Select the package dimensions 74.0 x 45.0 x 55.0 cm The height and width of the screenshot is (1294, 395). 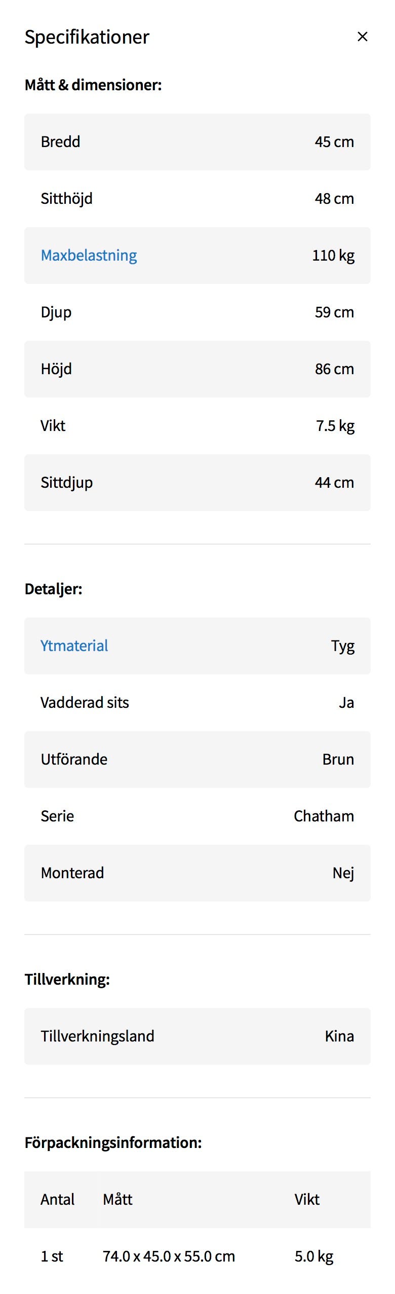(169, 1256)
